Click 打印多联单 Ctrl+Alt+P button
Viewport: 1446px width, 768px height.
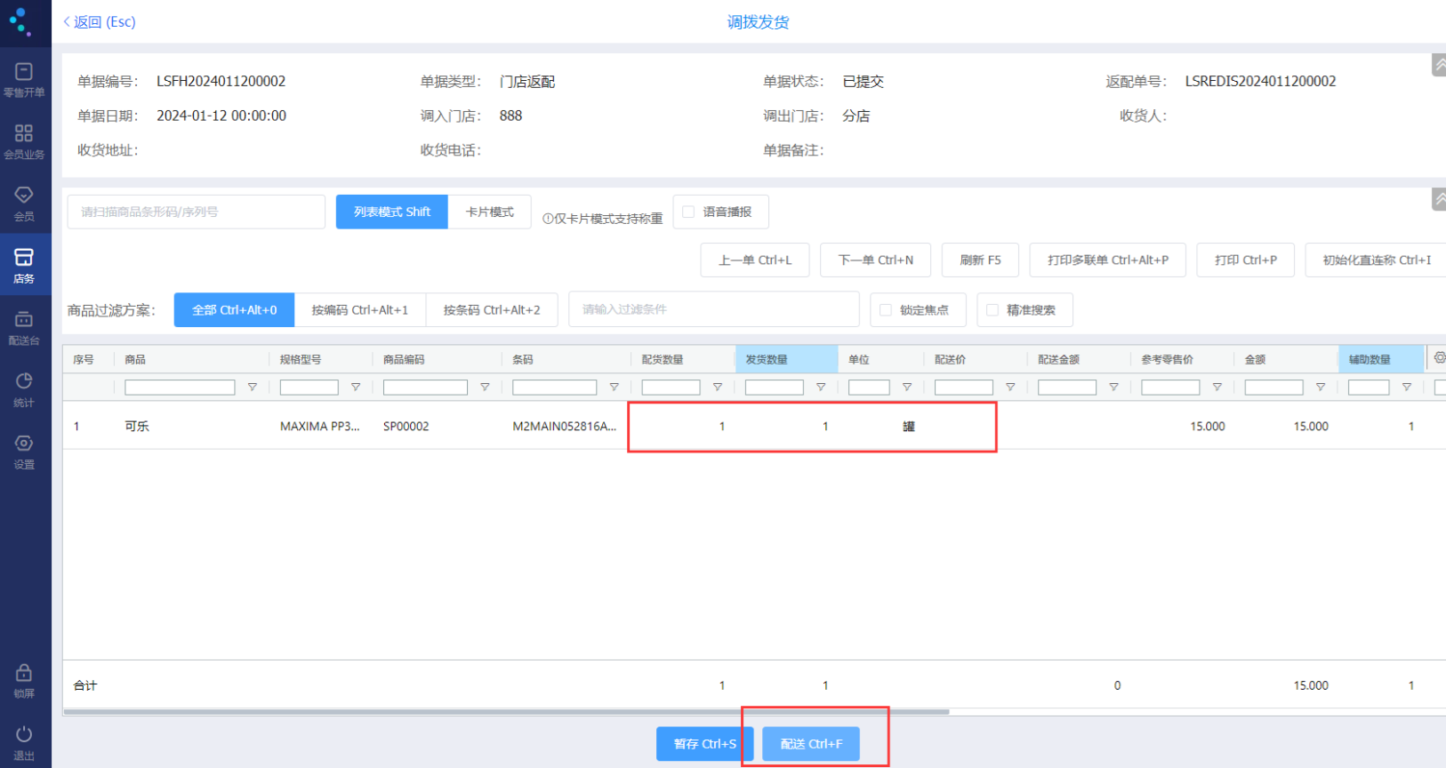tap(1108, 260)
